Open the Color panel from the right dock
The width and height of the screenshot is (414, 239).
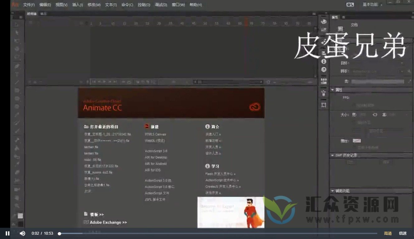pos(324,22)
